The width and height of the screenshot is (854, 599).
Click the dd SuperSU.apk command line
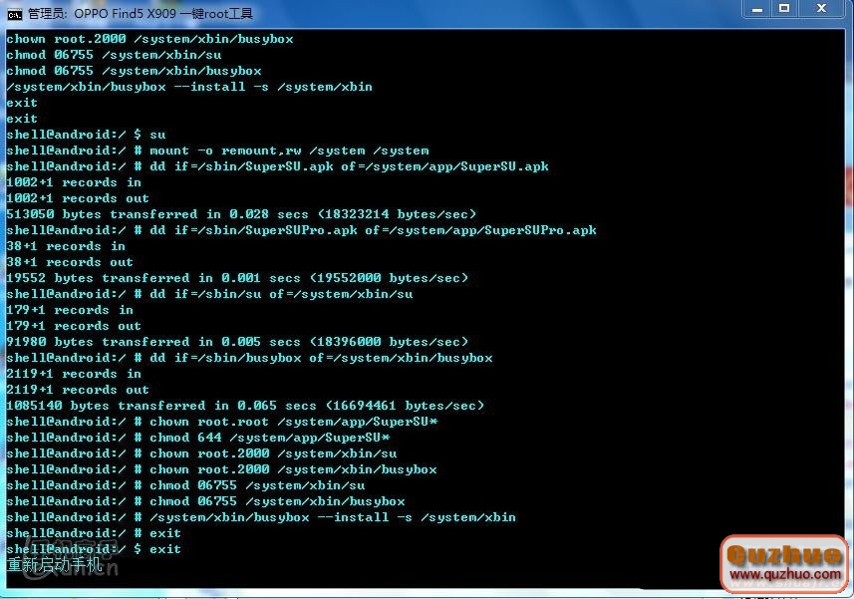[277, 166]
